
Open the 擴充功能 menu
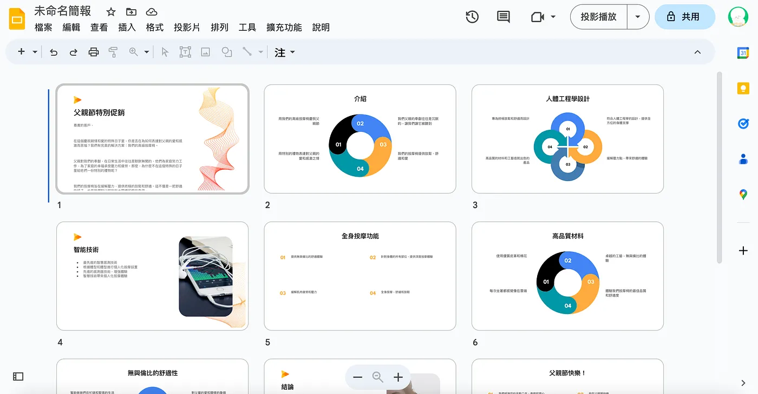pos(284,28)
